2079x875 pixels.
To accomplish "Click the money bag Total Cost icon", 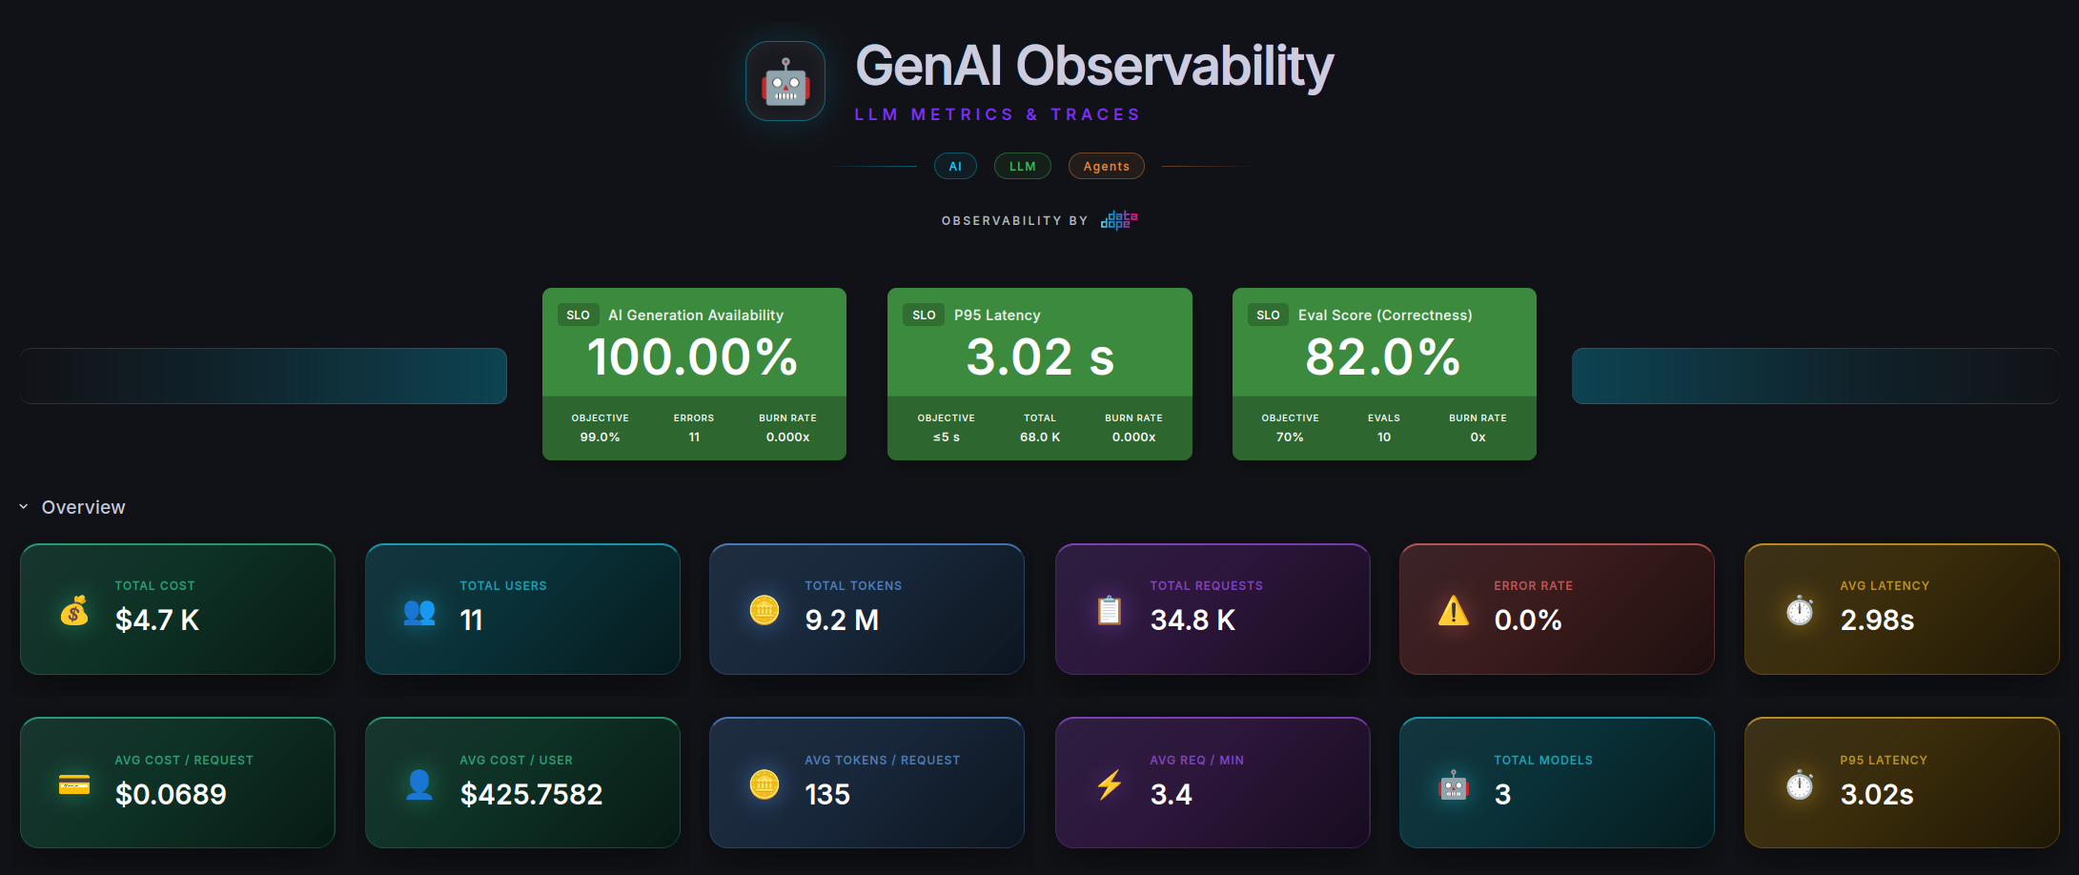I will coord(74,611).
